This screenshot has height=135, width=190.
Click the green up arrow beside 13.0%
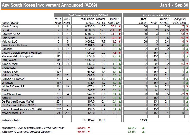tap(143, 128)
